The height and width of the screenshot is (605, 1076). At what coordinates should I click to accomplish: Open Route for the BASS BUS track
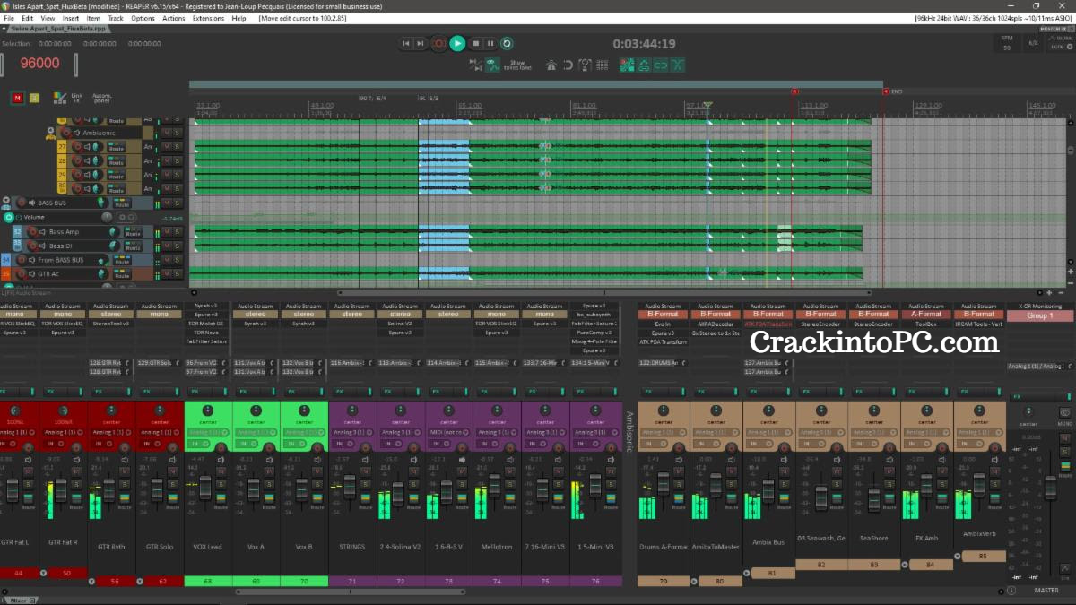point(122,204)
